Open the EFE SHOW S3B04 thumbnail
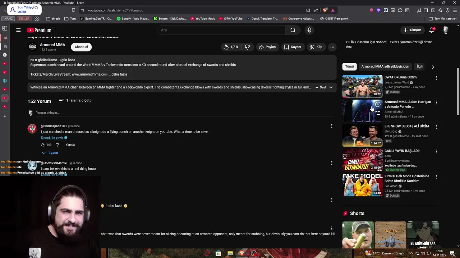The width and height of the screenshot is (460, 258). [362, 135]
